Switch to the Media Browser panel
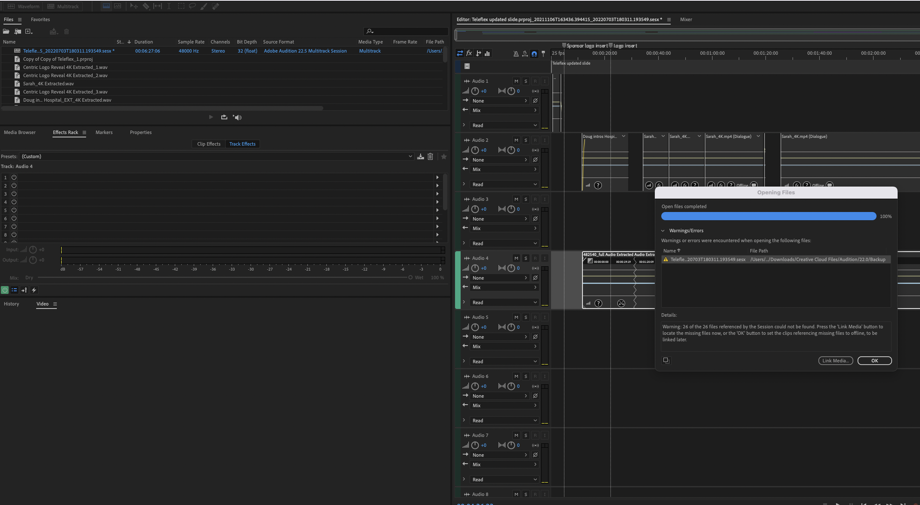Screen dimensions: 920x505 point(19,132)
